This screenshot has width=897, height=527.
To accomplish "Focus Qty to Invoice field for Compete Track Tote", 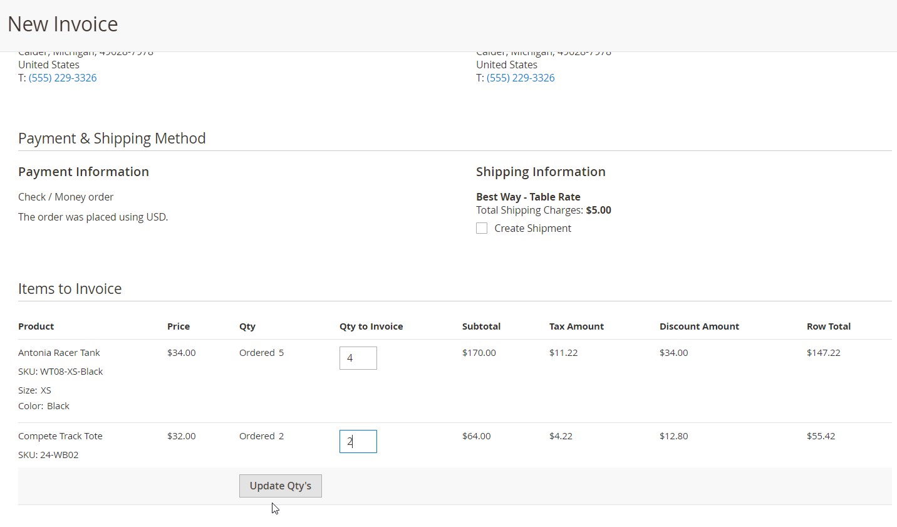I will pyautogui.click(x=358, y=441).
